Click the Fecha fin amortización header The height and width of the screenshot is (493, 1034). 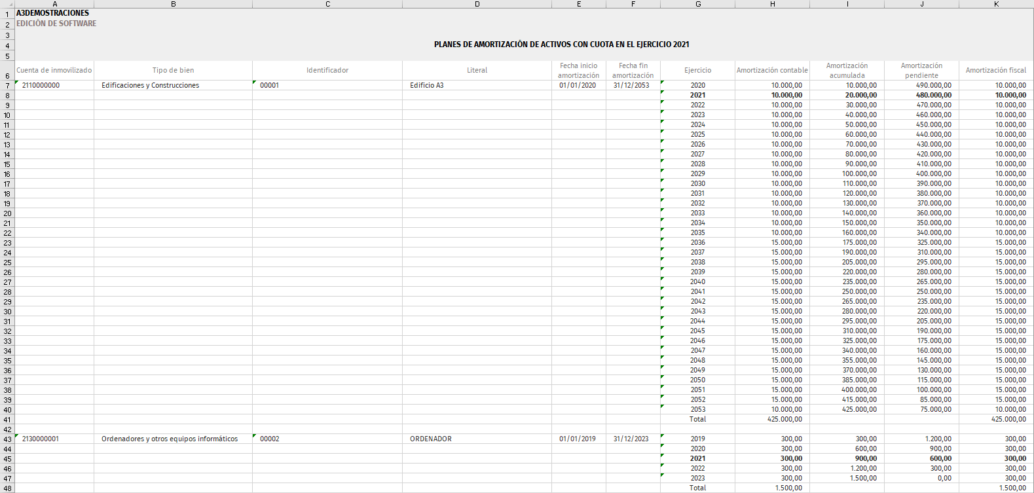click(633, 70)
